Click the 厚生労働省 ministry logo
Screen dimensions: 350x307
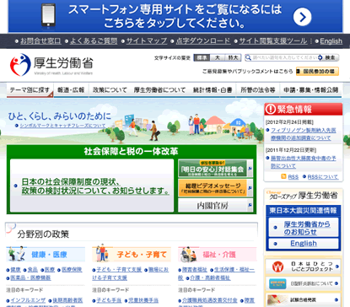tap(51, 65)
